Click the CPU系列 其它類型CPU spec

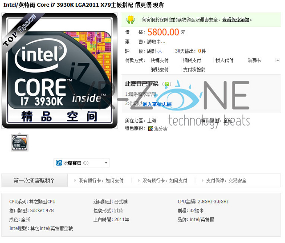(33, 202)
